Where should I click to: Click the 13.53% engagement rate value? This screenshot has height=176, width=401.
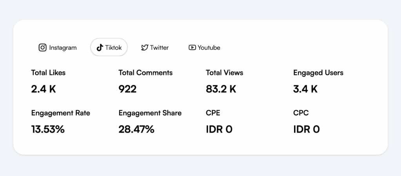pyautogui.click(x=48, y=129)
